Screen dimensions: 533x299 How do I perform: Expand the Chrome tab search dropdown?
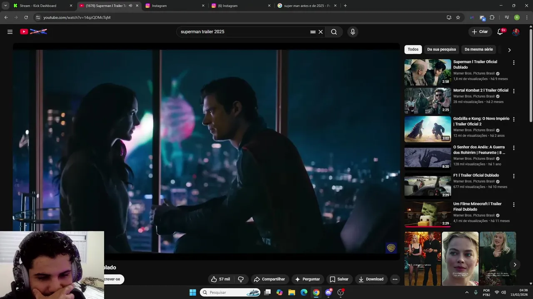5,6
